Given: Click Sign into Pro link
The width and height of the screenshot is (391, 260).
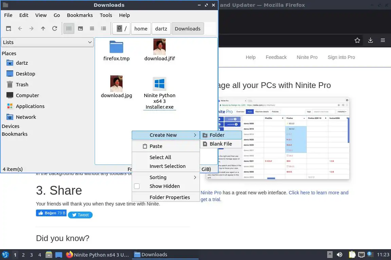Looking at the screenshot, I should coord(341,57).
